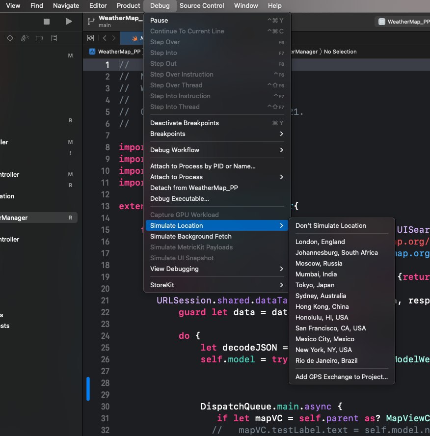Click No Selection in the jump bar
This screenshot has height=436, width=430.
tap(340, 52)
